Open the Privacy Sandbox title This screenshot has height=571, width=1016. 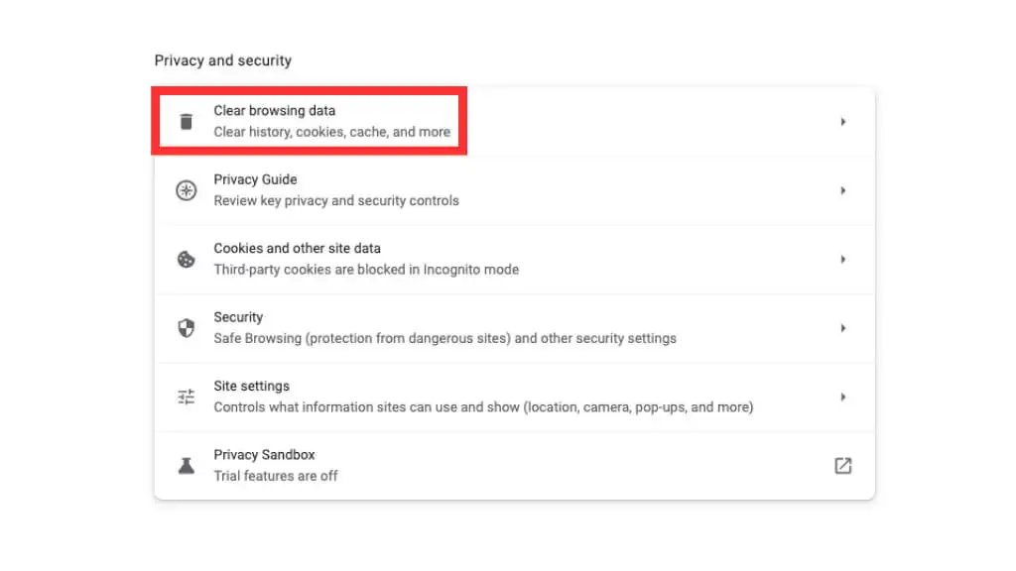click(264, 455)
